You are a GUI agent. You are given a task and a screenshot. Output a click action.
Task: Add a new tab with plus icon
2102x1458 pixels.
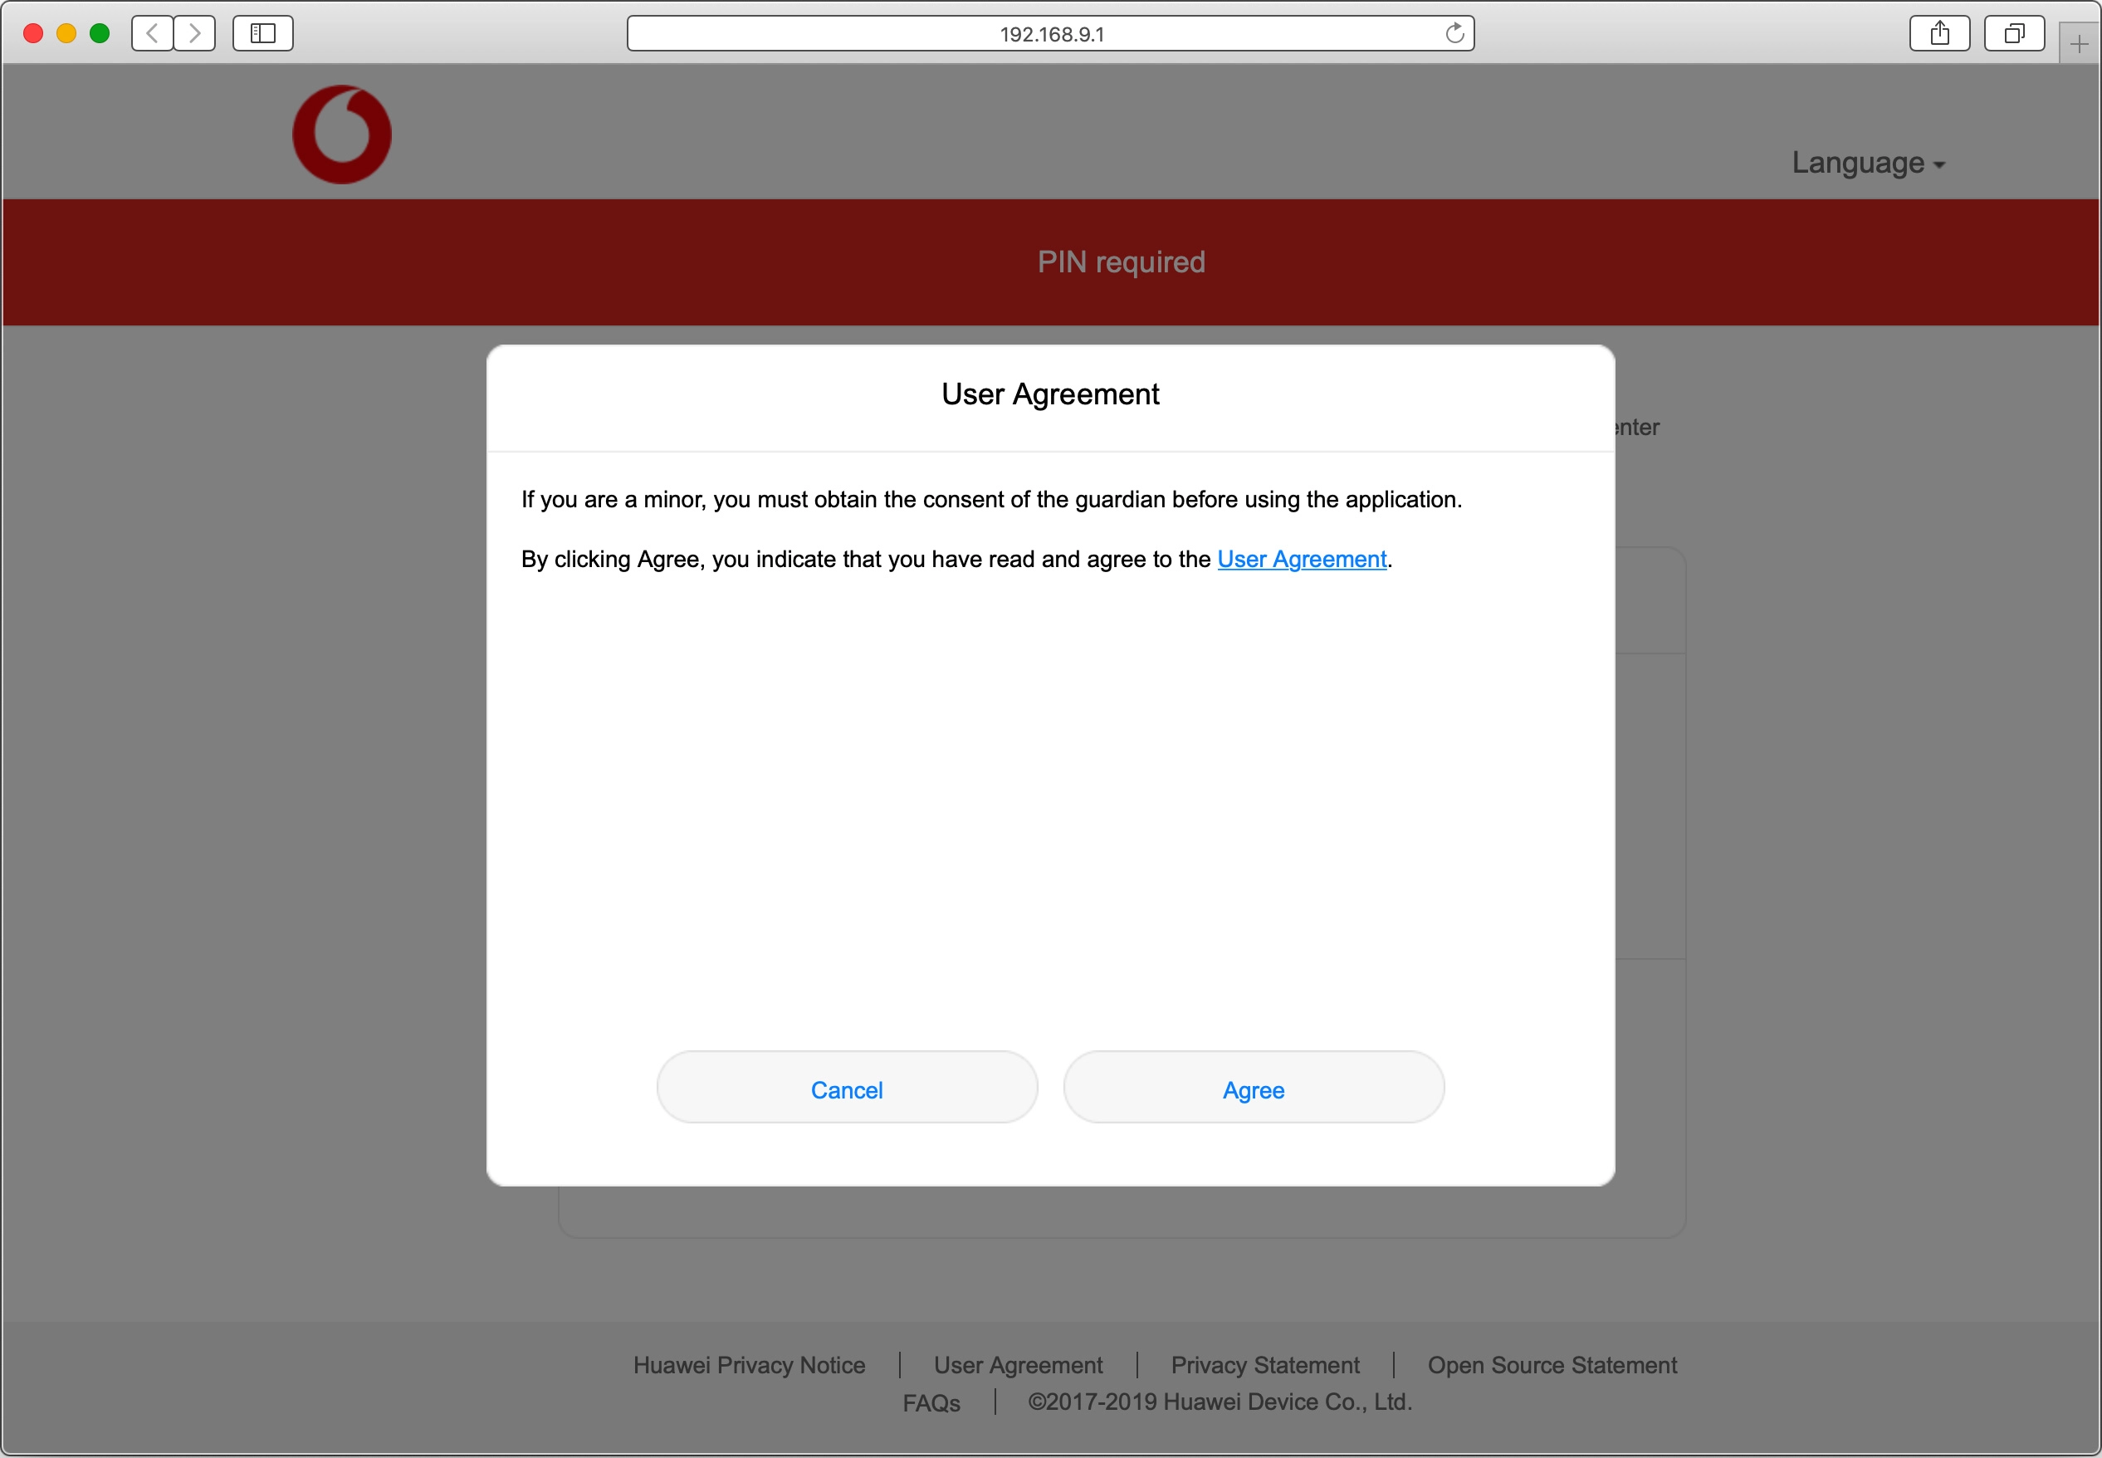[2080, 44]
